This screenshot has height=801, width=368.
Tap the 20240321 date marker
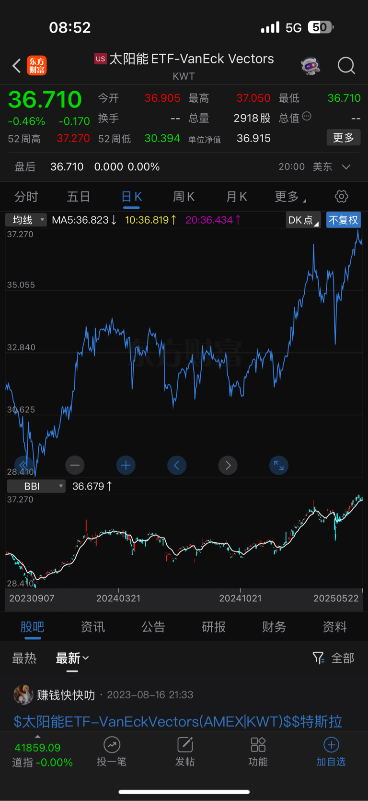tap(118, 598)
